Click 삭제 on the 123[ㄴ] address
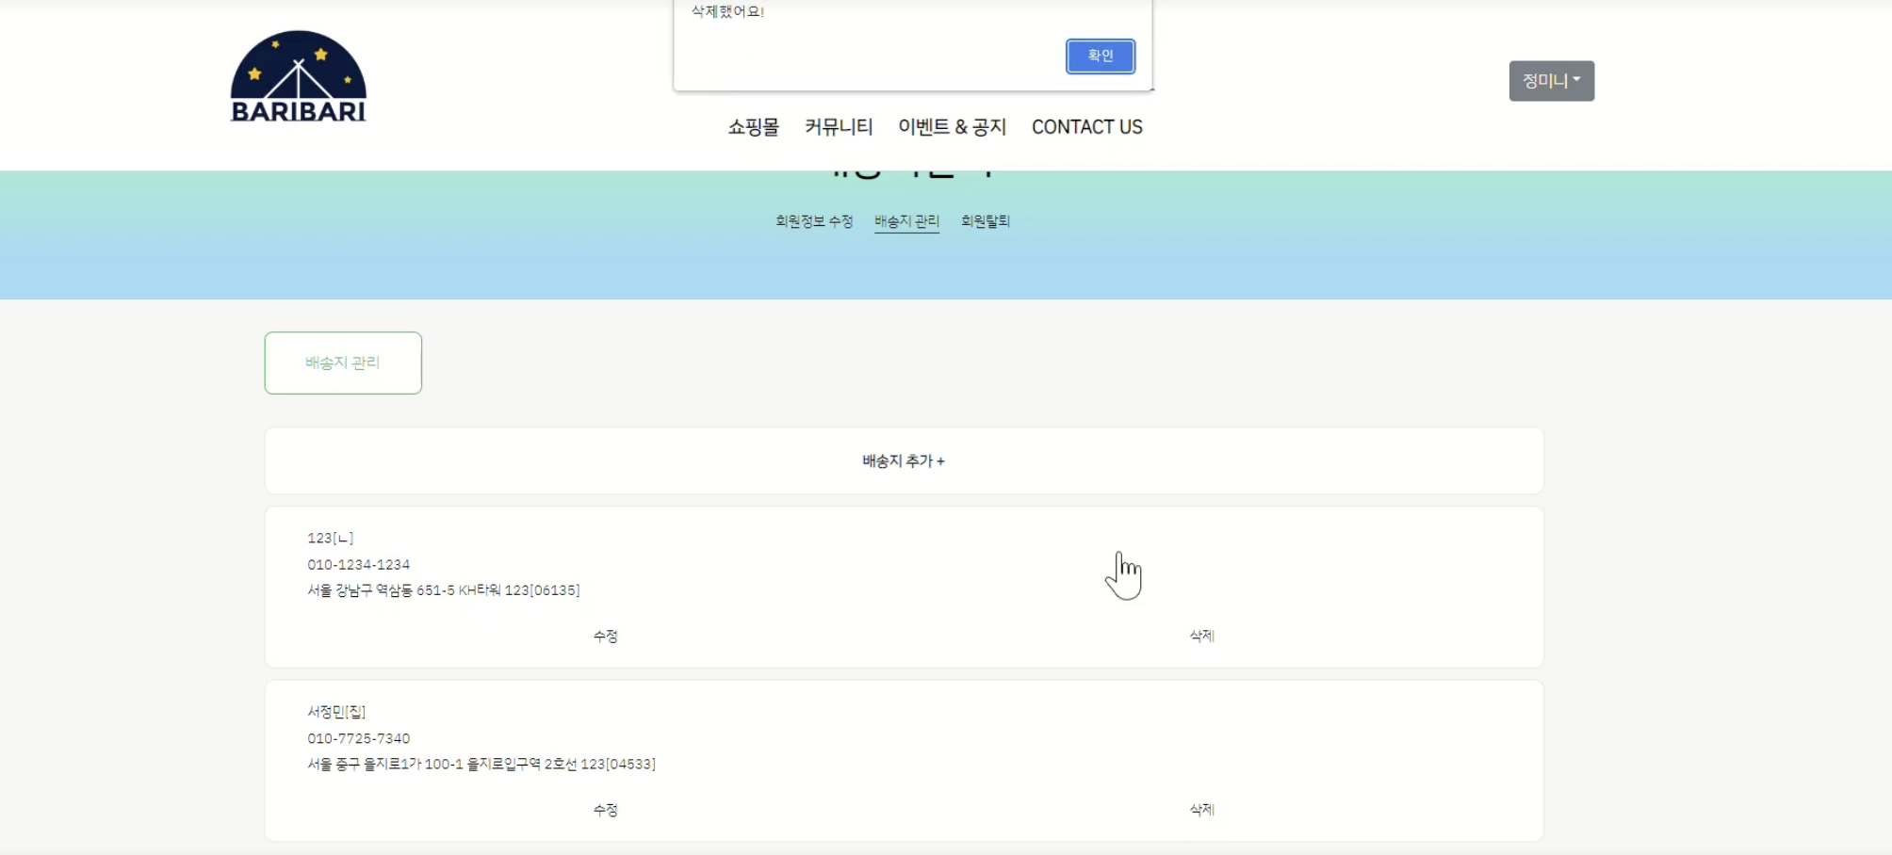Screen dimensions: 1892x855 [1200, 636]
